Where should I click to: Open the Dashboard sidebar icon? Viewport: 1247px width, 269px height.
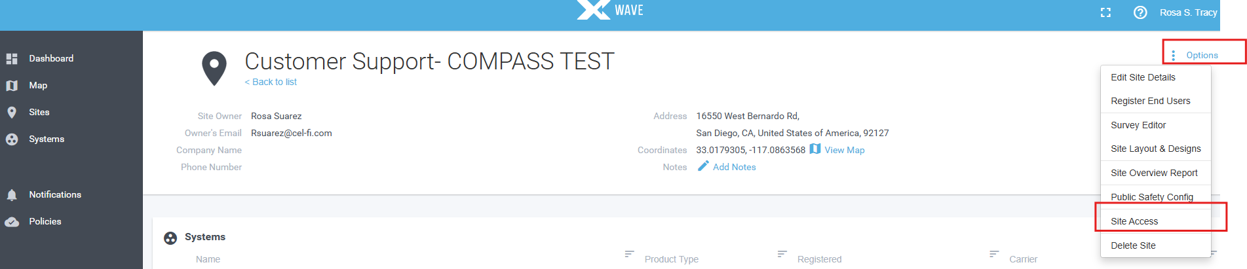coord(12,59)
